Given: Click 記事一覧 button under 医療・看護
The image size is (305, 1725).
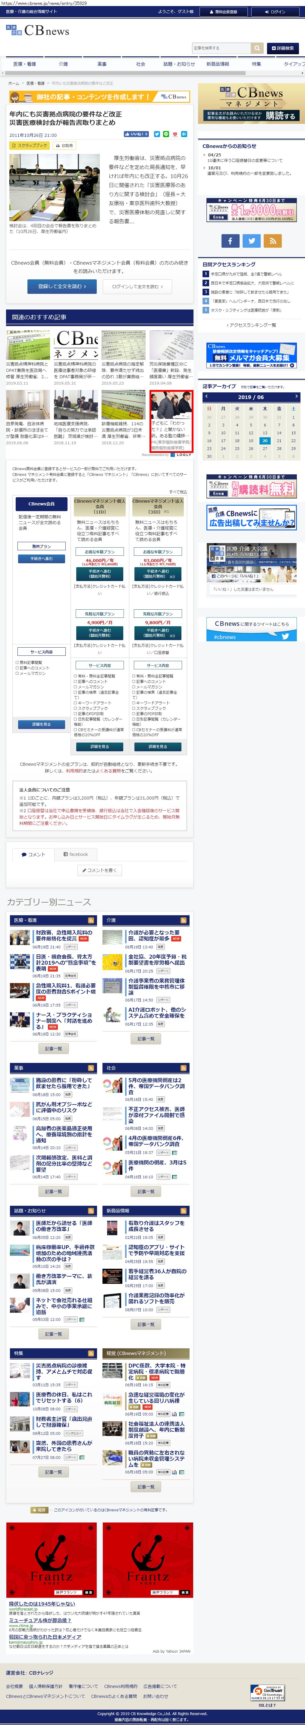Looking at the screenshot, I should [x=53, y=1049].
